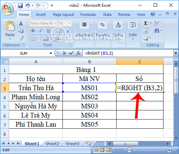179x154 pixels.
Task: Cancel formula entry with the X
Action: [x=65, y=53]
